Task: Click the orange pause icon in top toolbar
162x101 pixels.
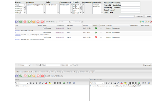Action: pos(34,22)
